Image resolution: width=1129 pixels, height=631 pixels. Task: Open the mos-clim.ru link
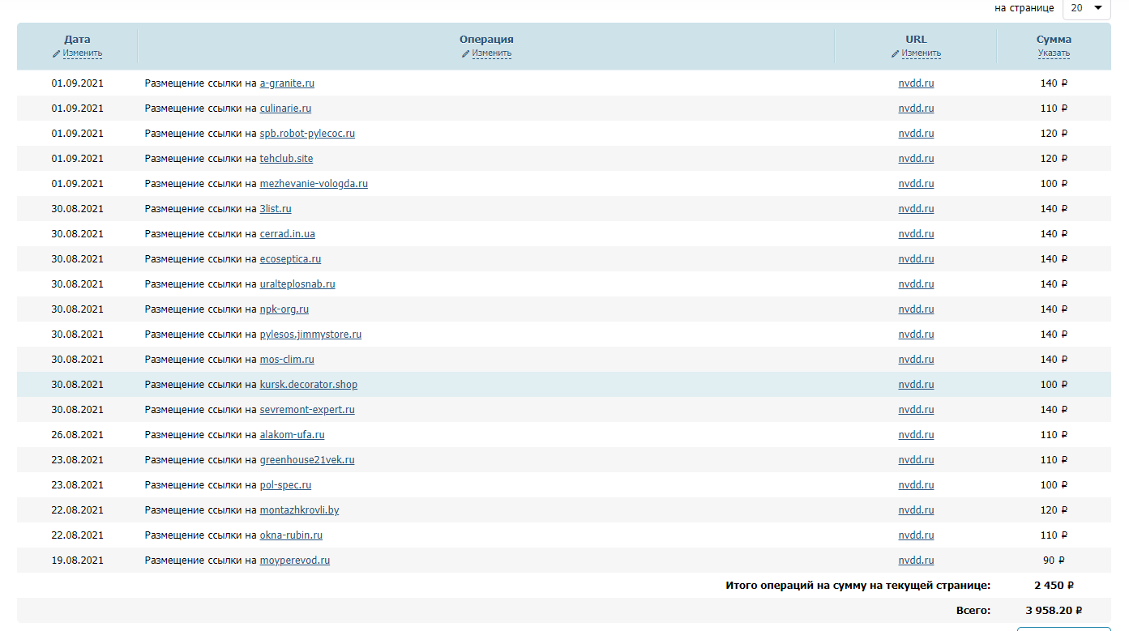coord(287,360)
